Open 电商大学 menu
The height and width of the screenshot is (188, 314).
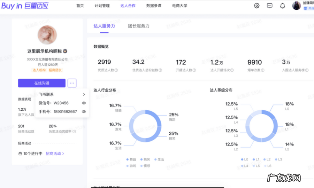point(179,6)
